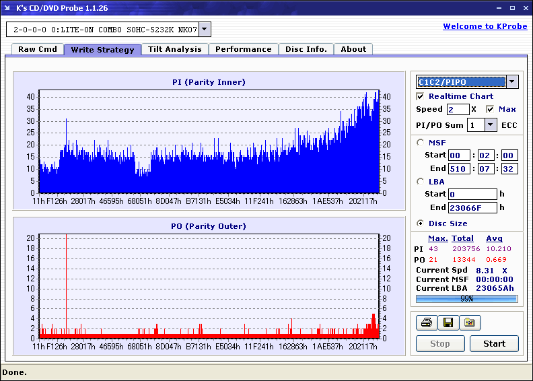Screen dimensions: 533x381
Task: Select the MSF range radio button
Action: (x=421, y=142)
